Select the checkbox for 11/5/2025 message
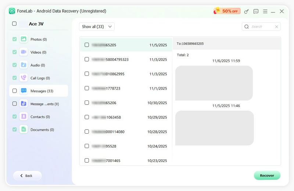 click(87, 45)
